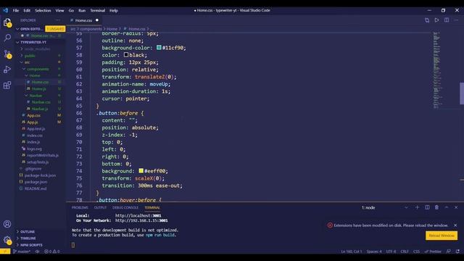Click the UTF-8 encoding indicator
This screenshot has height=261, width=464.
[x=391, y=252]
